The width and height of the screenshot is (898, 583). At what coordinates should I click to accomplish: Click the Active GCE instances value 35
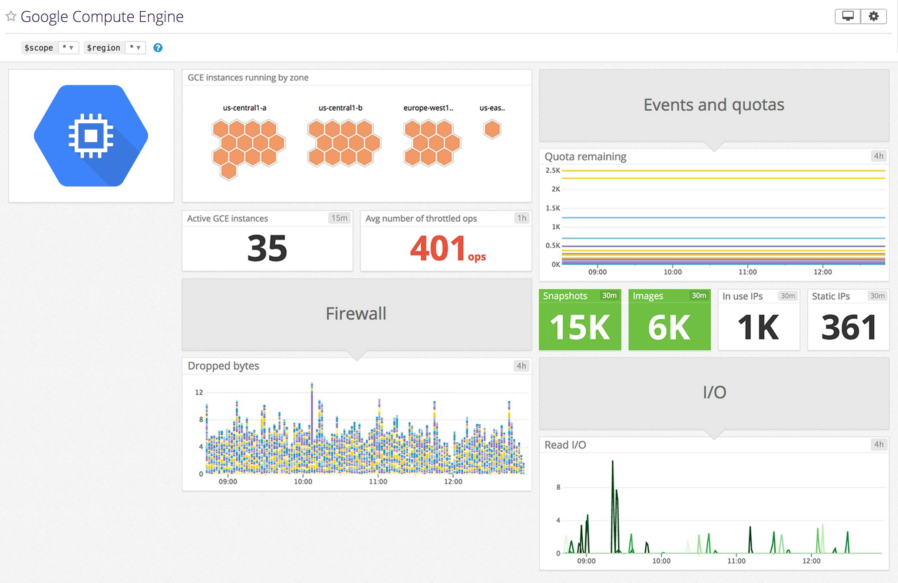pos(267,249)
